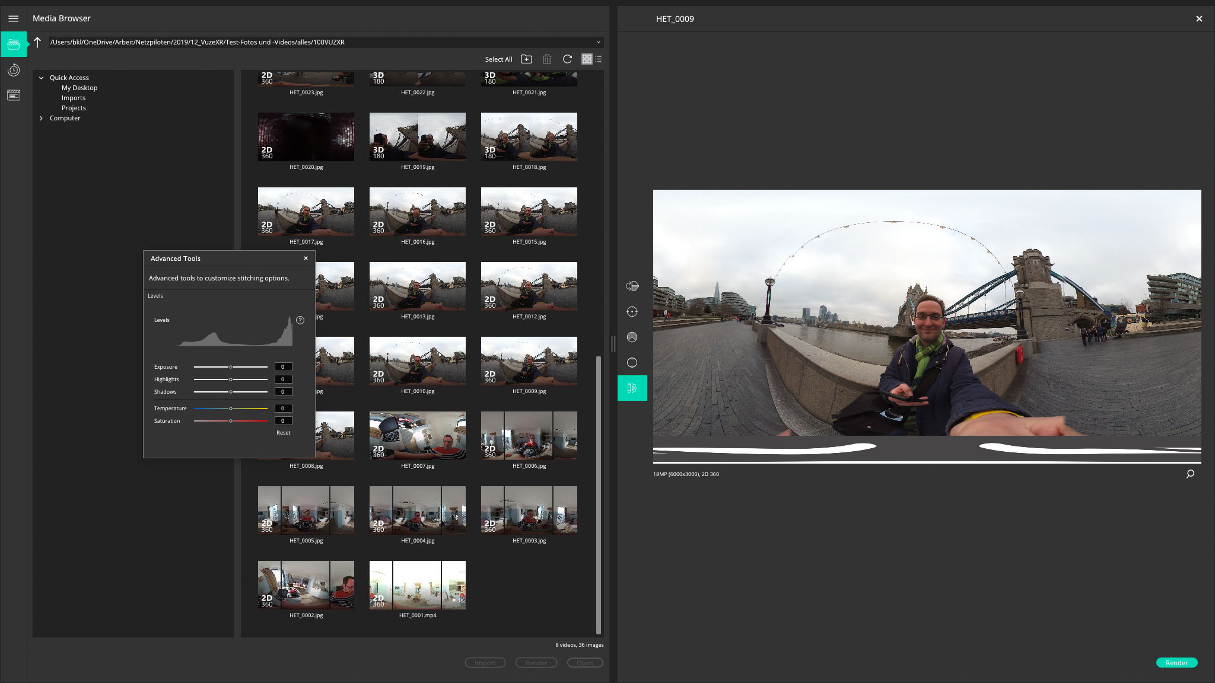Select thumbnail HET_0002.jpg
This screenshot has width=1215, height=683.
[x=306, y=585]
